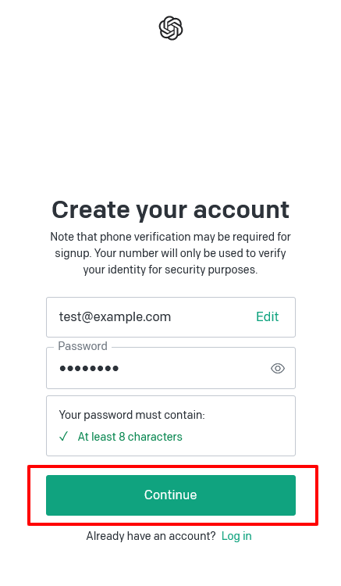Screen dimensions: 341x586
Task: Select the test@example.com email text
Action: 115,317
